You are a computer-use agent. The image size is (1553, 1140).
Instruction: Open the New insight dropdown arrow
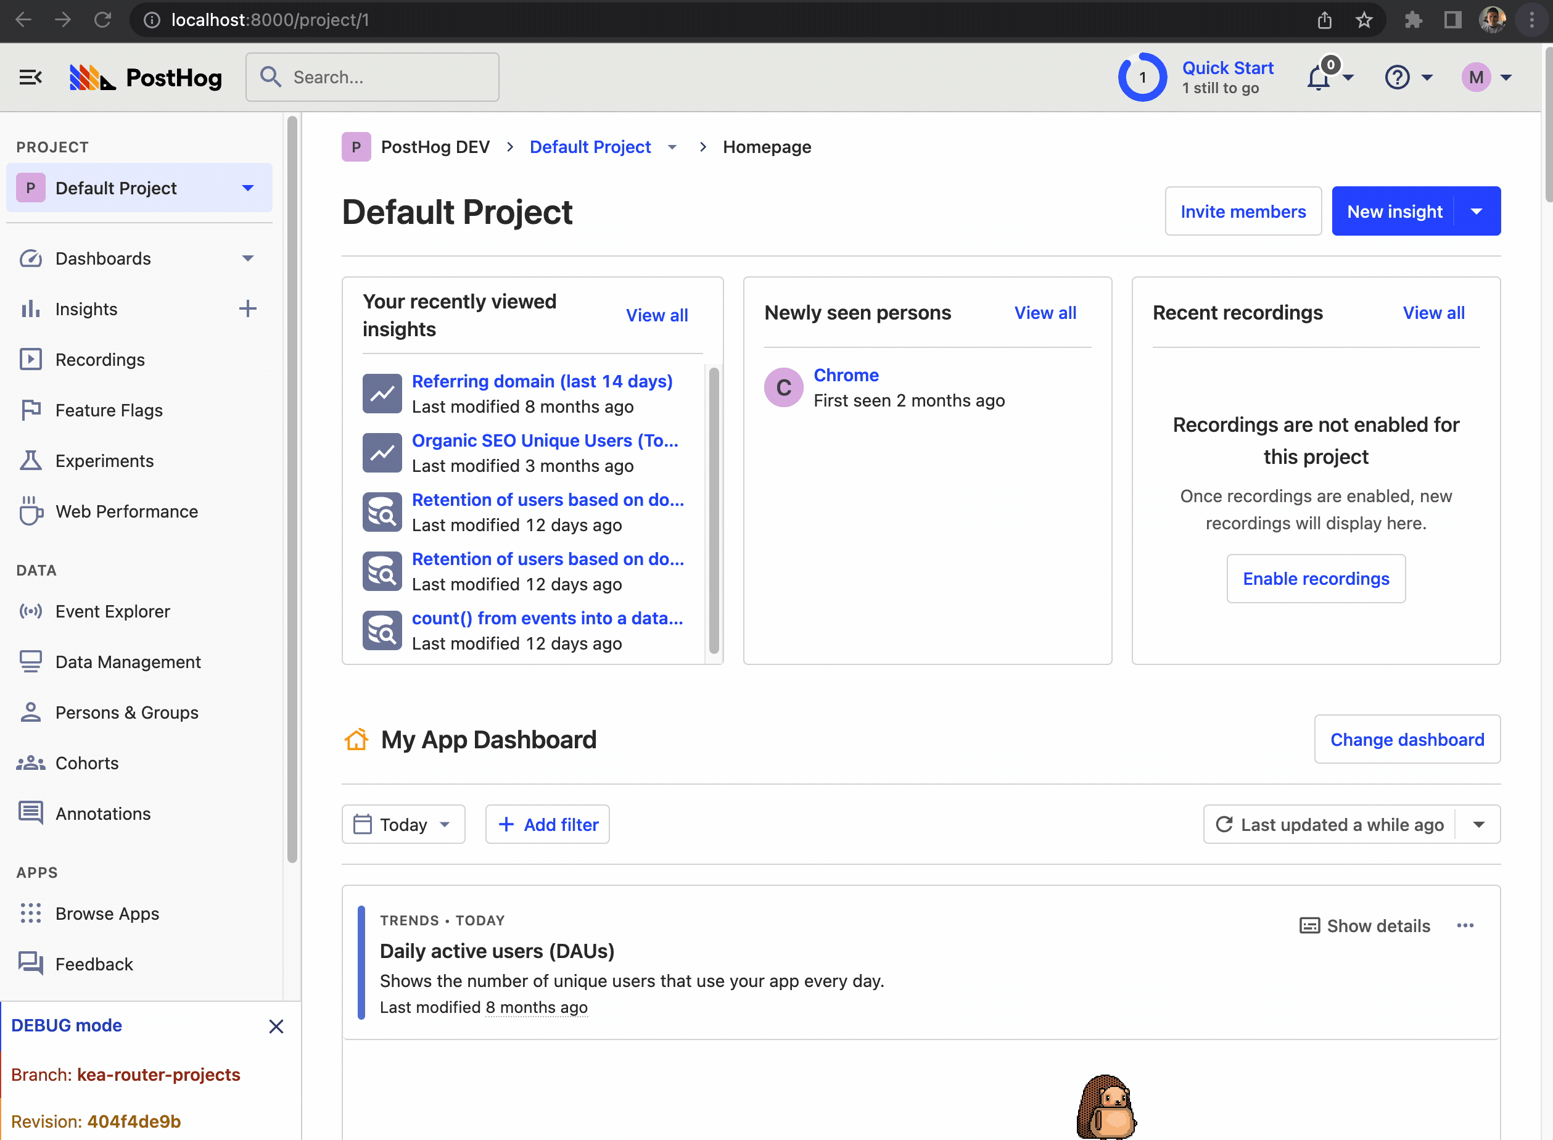coord(1477,211)
